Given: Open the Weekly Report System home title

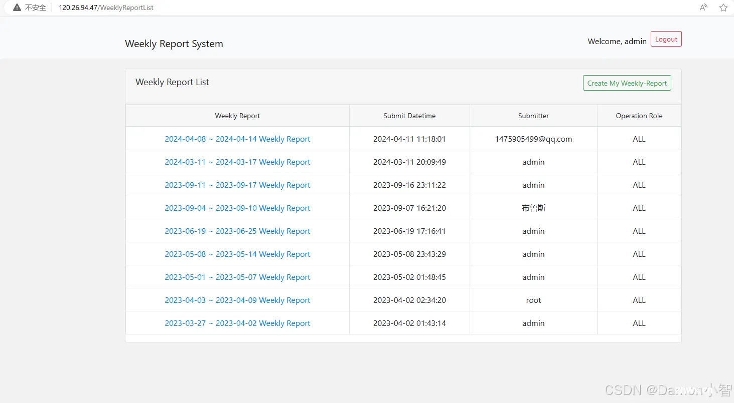Looking at the screenshot, I should pyautogui.click(x=174, y=44).
